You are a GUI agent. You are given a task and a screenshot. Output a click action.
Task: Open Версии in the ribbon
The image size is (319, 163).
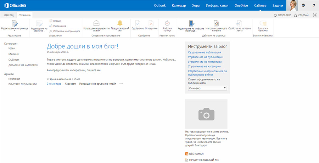pos(55,21)
